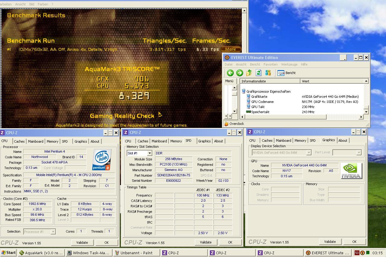Switch to Caches tab in left CPU-Z
This screenshot has height=257, width=386.
click(x=19, y=141)
